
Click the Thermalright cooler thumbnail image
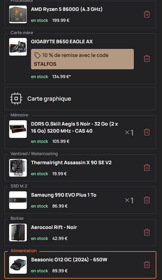tap(18, 168)
